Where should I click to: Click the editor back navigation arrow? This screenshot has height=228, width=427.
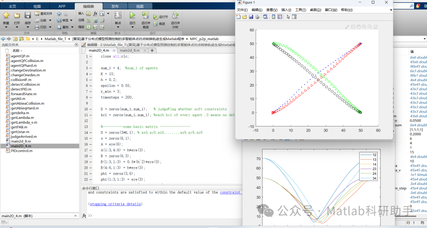[x=59, y=13]
